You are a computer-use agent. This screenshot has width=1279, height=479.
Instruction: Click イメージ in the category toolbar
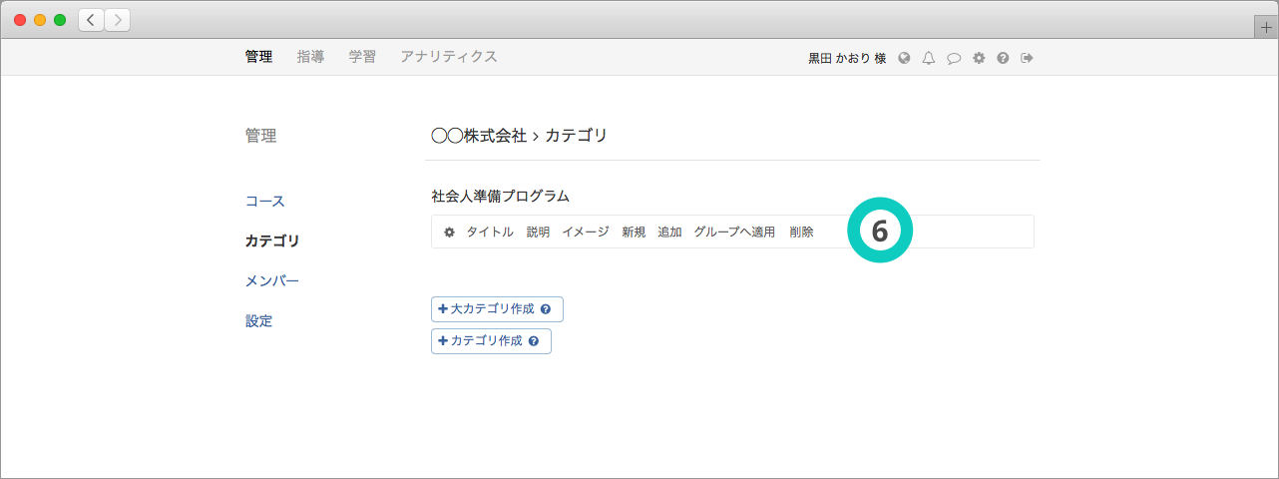point(585,232)
